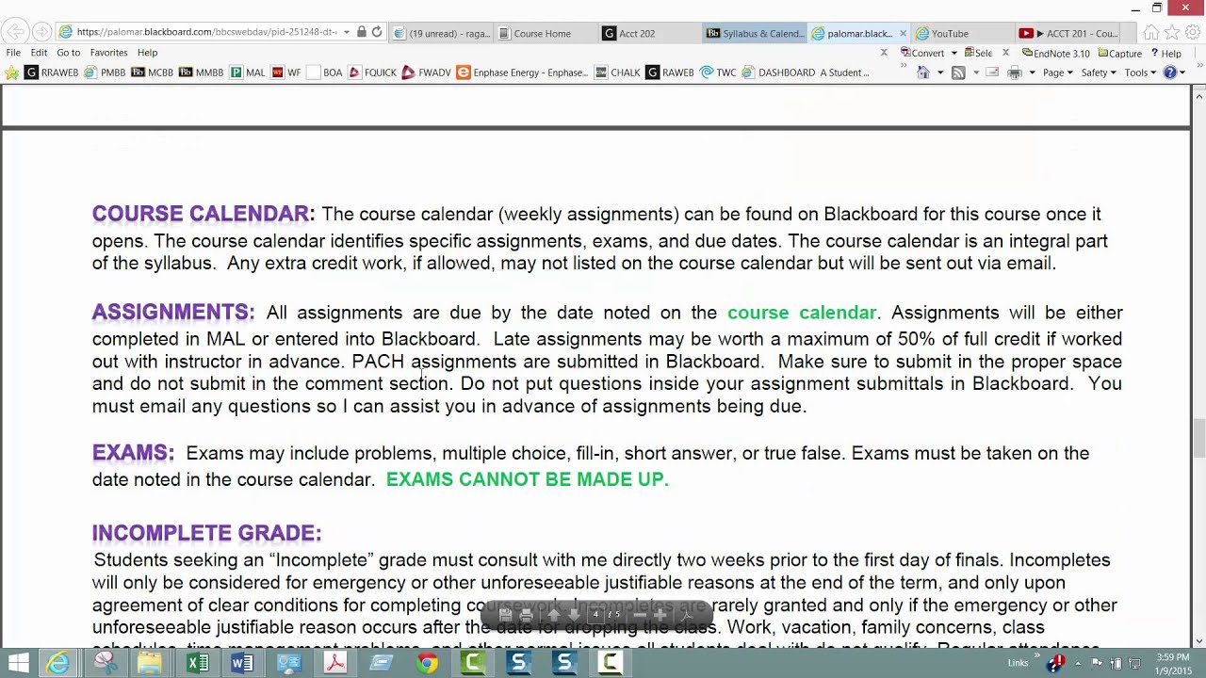Image resolution: width=1206 pixels, height=678 pixels.
Task: Open the RRAWEB favorite bookmark
Action: click(x=52, y=73)
